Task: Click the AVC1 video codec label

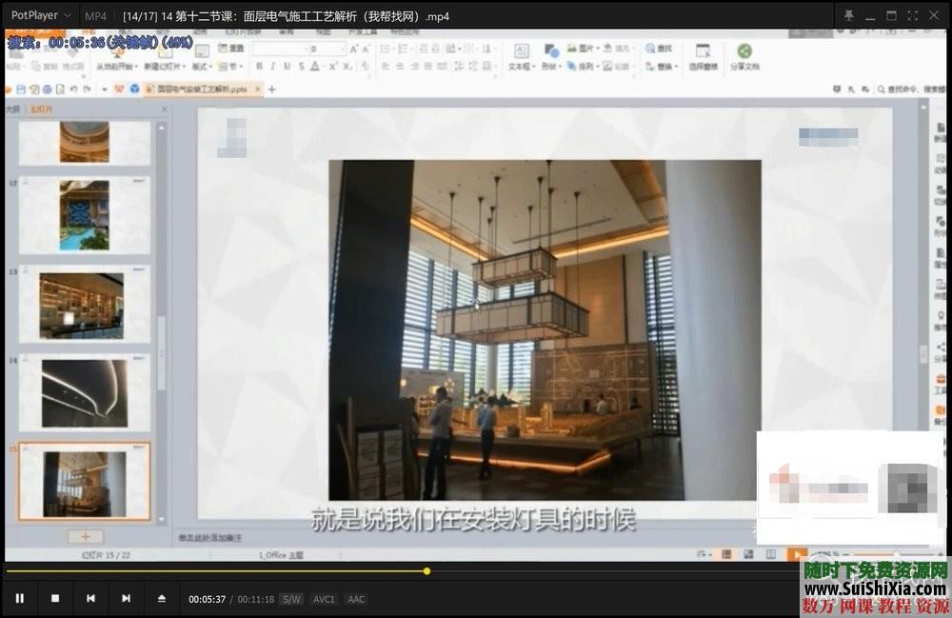Action: [324, 600]
